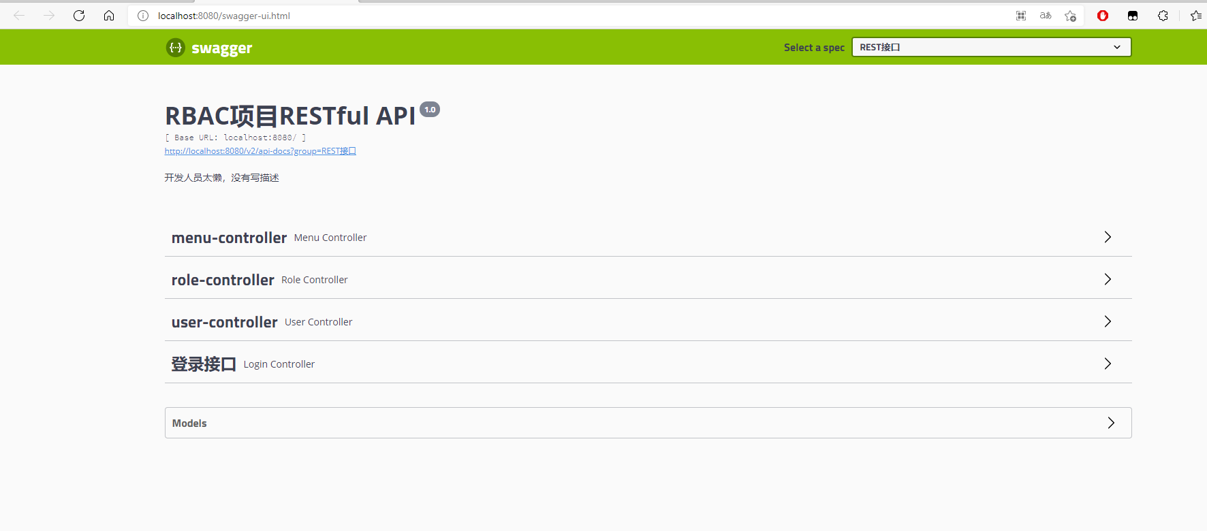Click the role-controller row chevron arrow
This screenshot has width=1207, height=531.
click(x=1108, y=279)
